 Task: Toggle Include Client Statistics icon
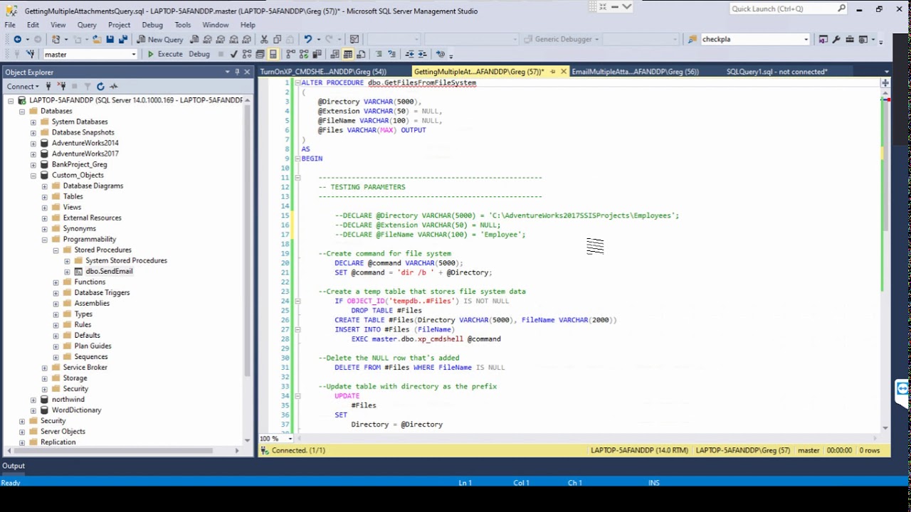[x=316, y=54]
